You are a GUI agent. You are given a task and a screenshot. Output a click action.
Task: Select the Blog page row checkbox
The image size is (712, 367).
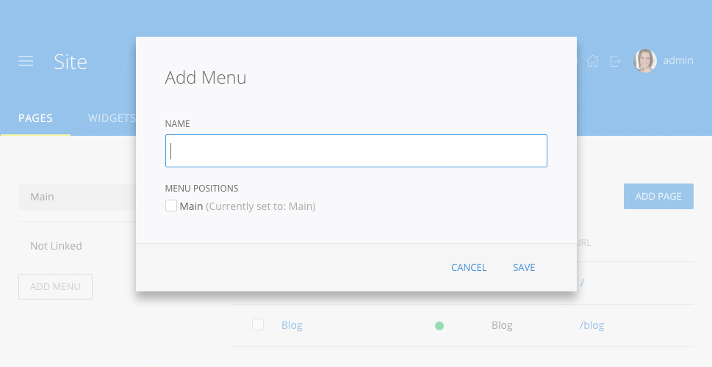[x=258, y=324]
